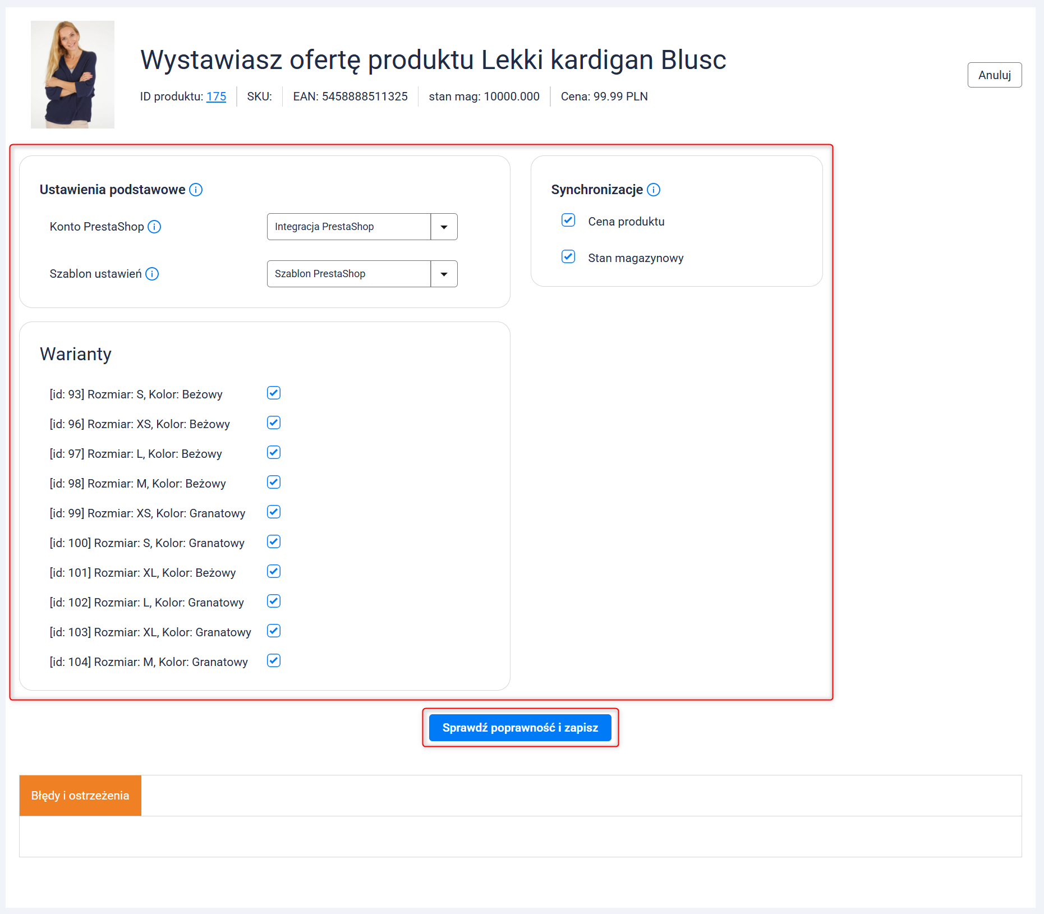Click info icon next to Konto PrestaShop
Screen dimensions: 1044x914
(x=154, y=227)
